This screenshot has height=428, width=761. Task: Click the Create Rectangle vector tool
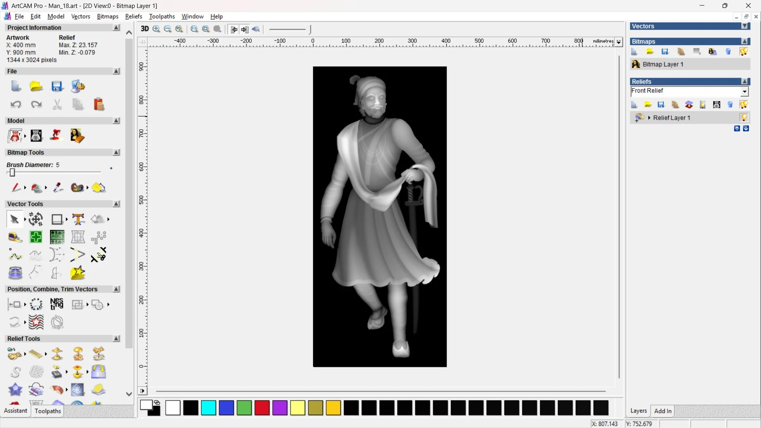coord(57,219)
